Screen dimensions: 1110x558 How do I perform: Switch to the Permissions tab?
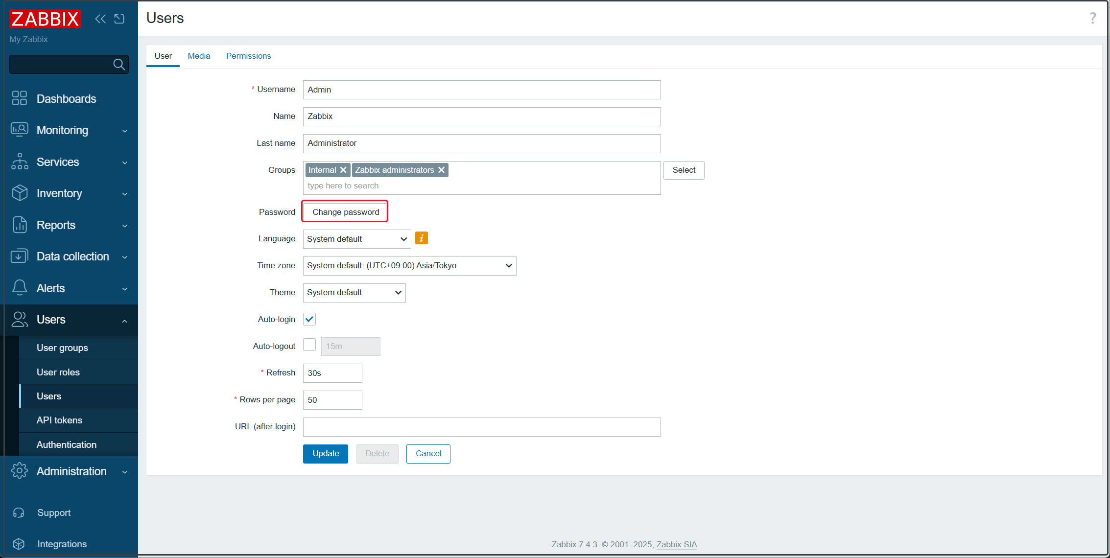(x=248, y=56)
